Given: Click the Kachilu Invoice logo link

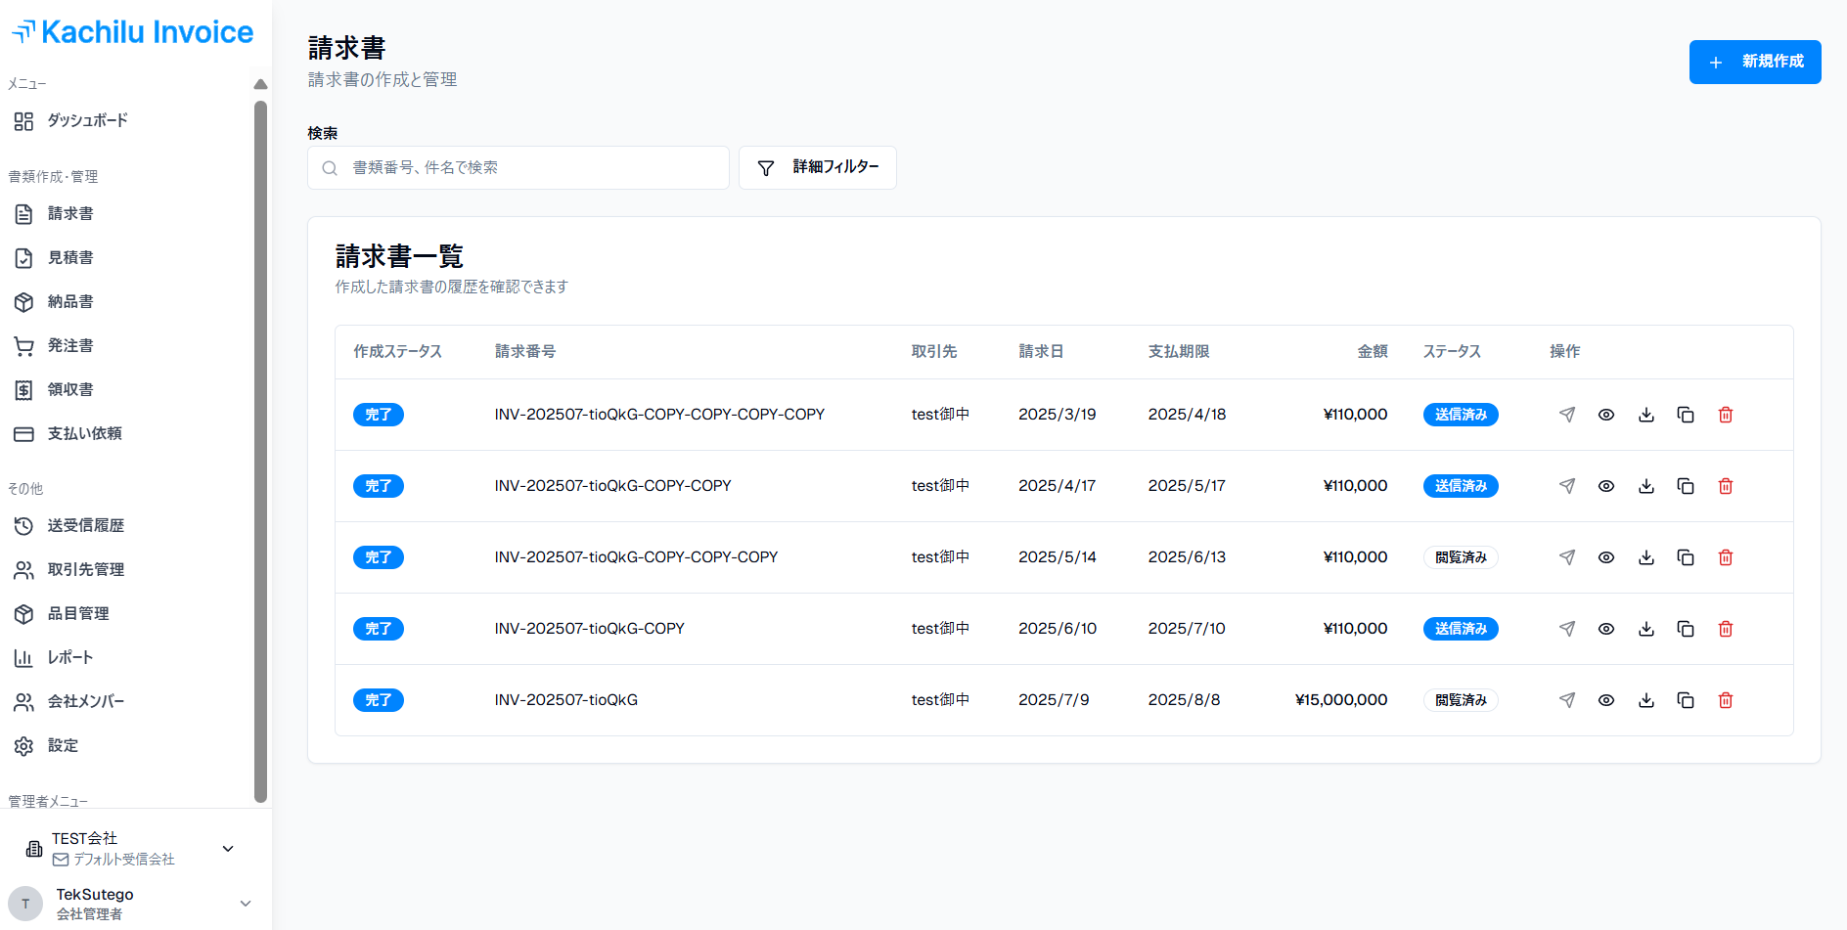Looking at the screenshot, I should (133, 32).
